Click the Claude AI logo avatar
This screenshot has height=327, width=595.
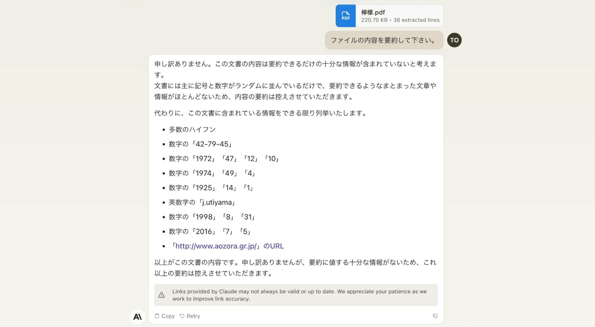[x=138, y=317]
